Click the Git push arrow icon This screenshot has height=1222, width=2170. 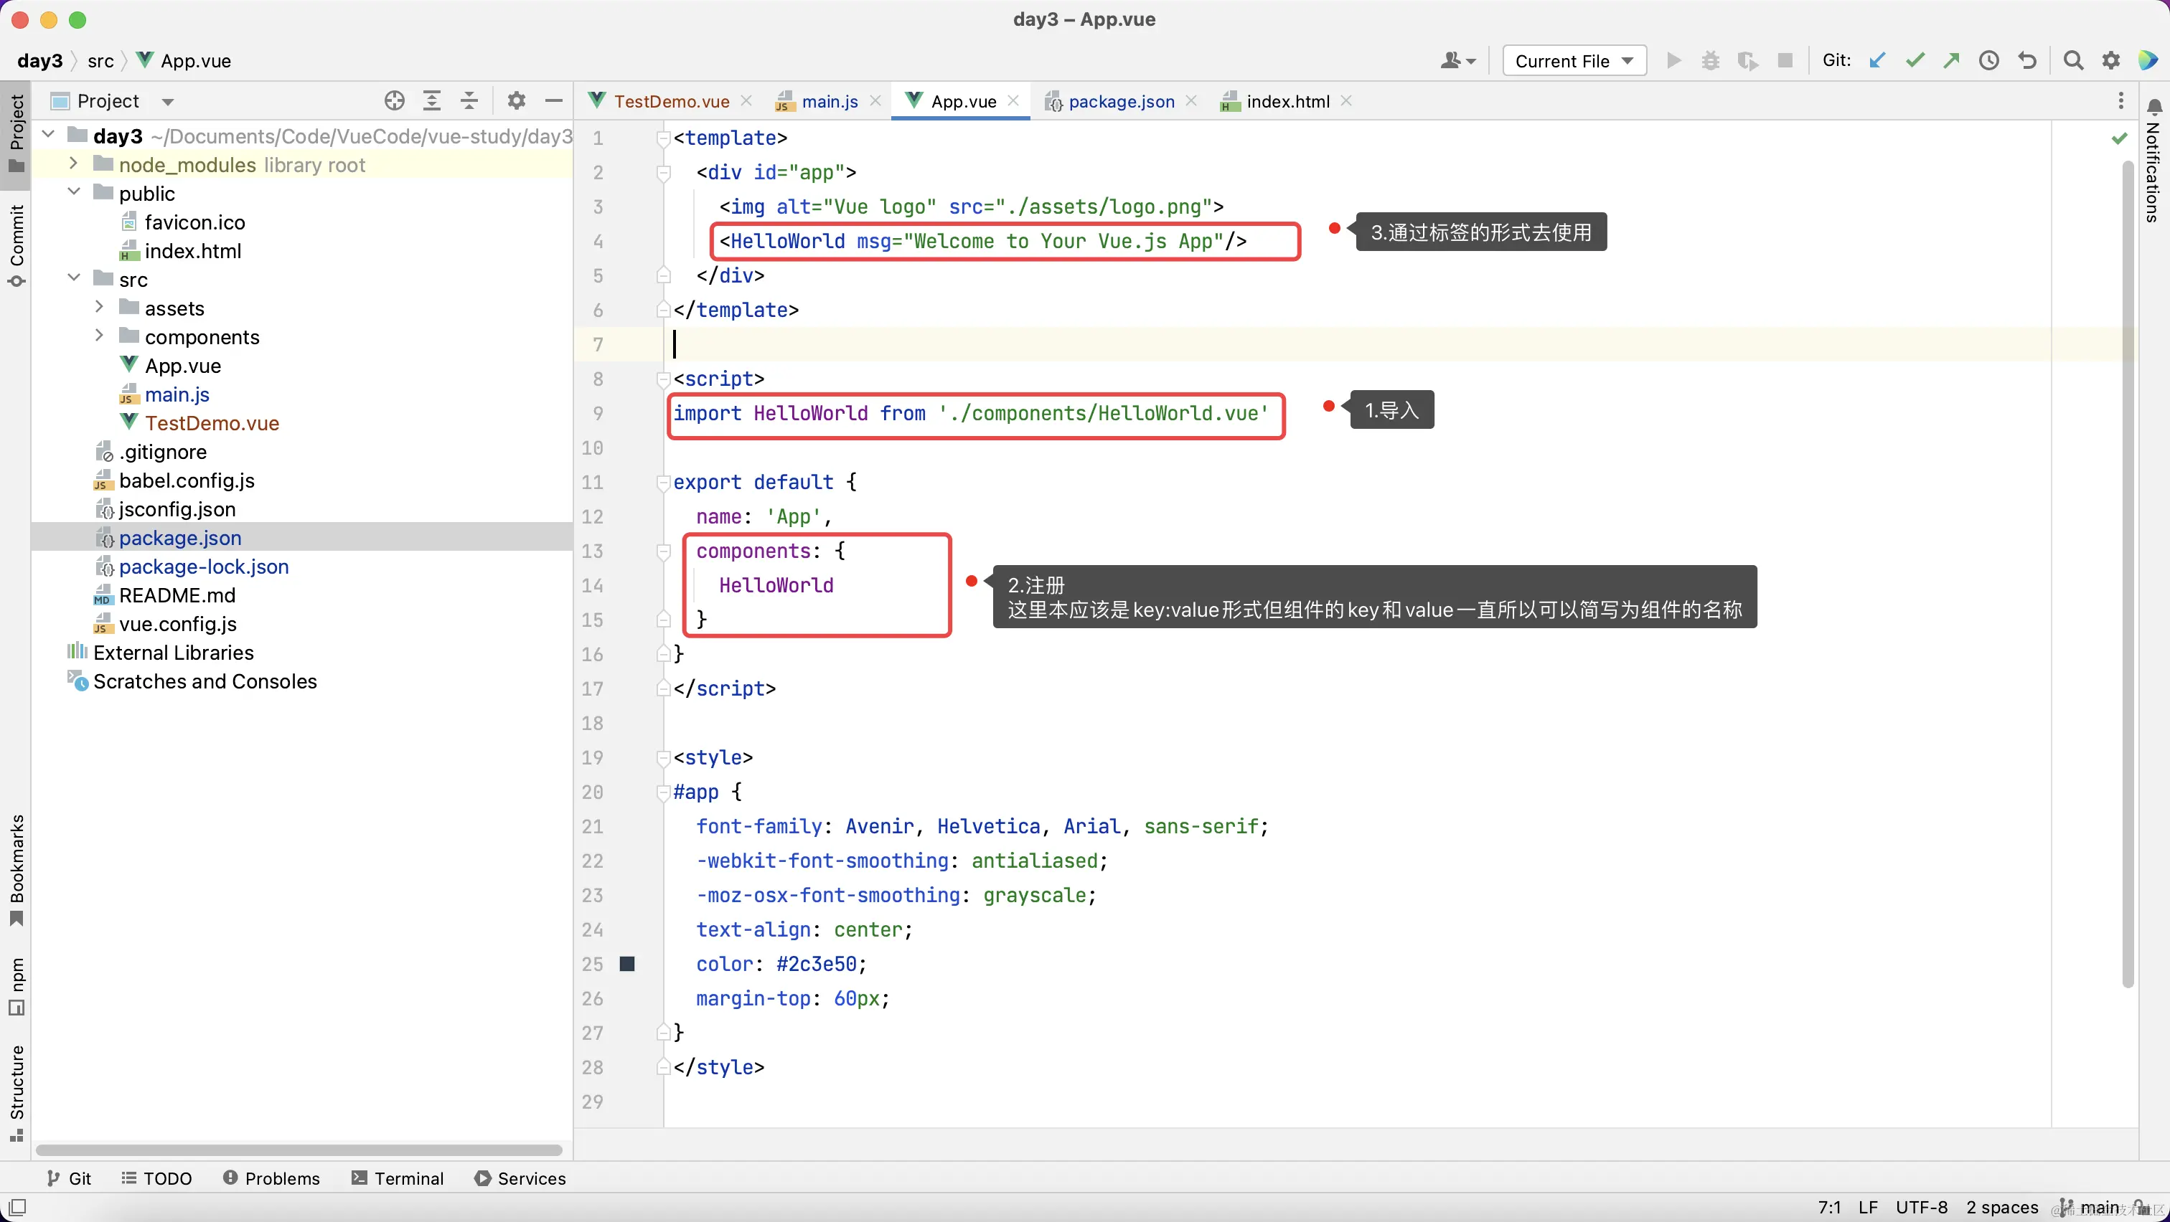1952,60
